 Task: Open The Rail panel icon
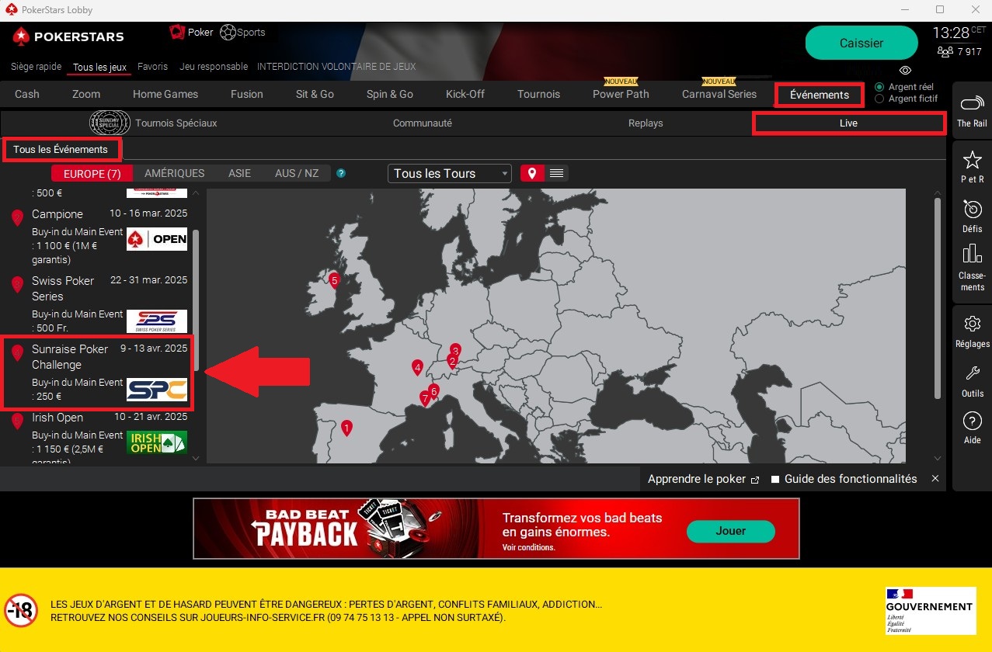972,103
